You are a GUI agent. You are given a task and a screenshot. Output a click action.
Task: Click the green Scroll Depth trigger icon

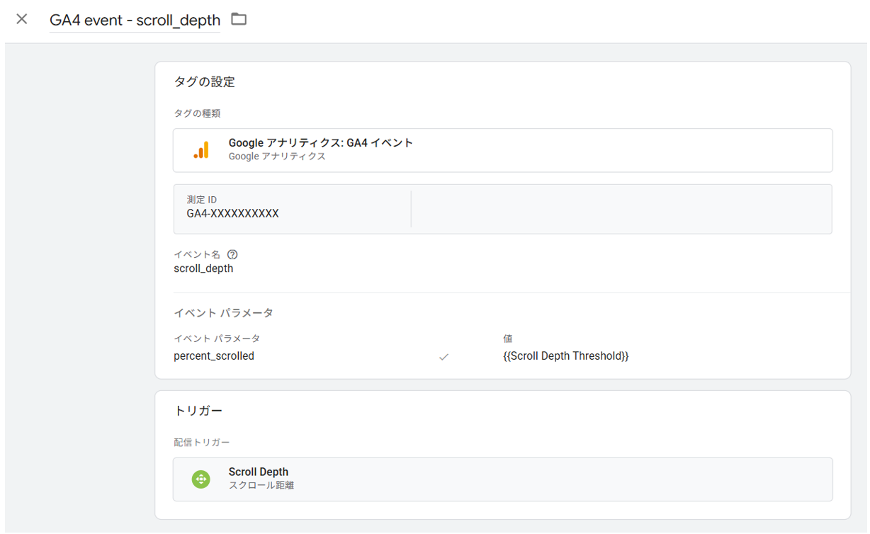coord(201,479)
